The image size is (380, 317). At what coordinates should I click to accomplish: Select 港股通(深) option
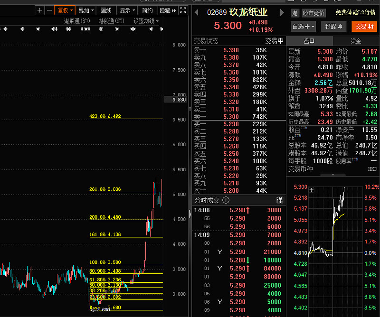click(111, 21)
